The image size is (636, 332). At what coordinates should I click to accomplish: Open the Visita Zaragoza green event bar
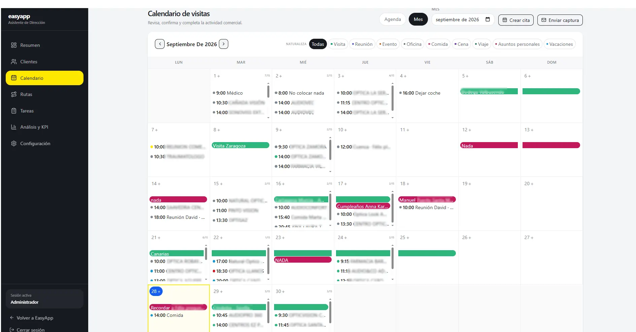[x=240, y=145]
